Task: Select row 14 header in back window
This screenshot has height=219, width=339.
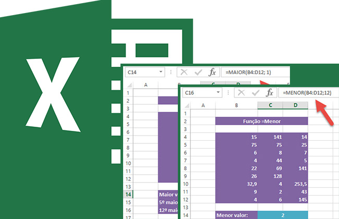Action: [128, 194]
